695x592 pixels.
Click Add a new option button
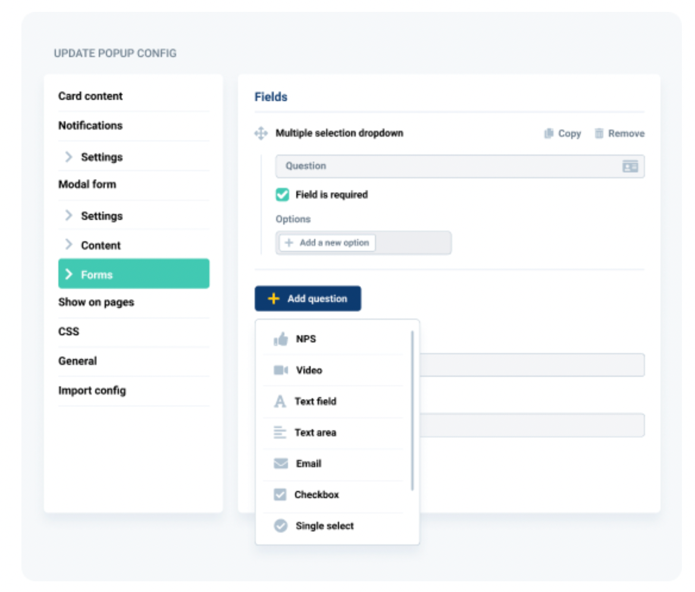327,243
